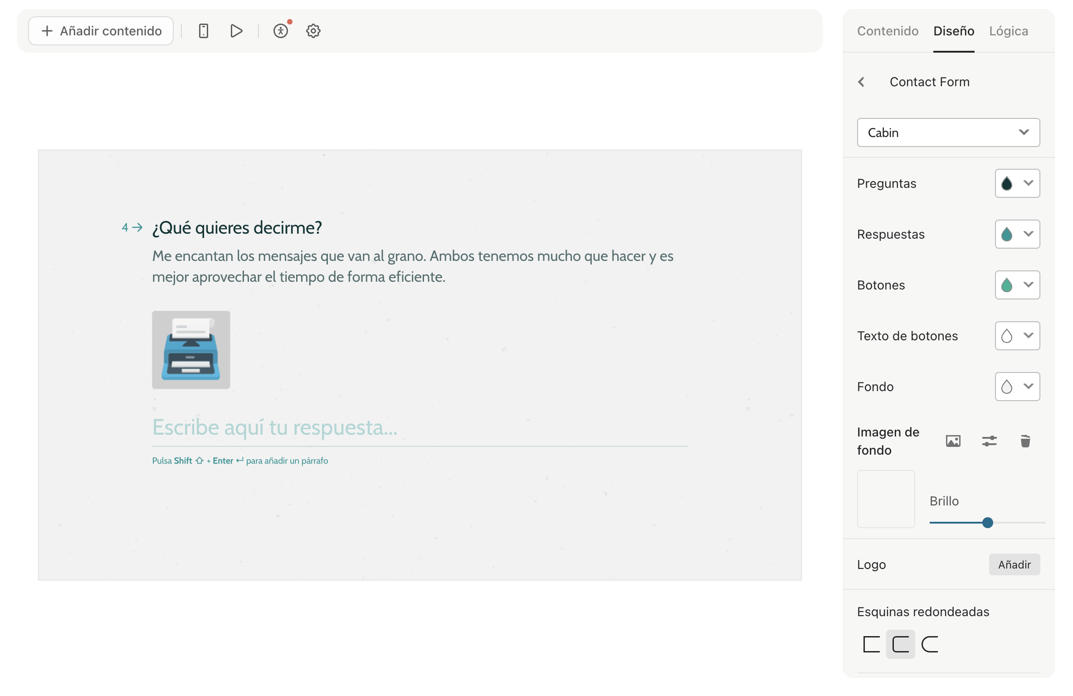This screenshot has height=696, width=1073.
Task: Click the settings gear icon
Action: [x=313, y=30]
